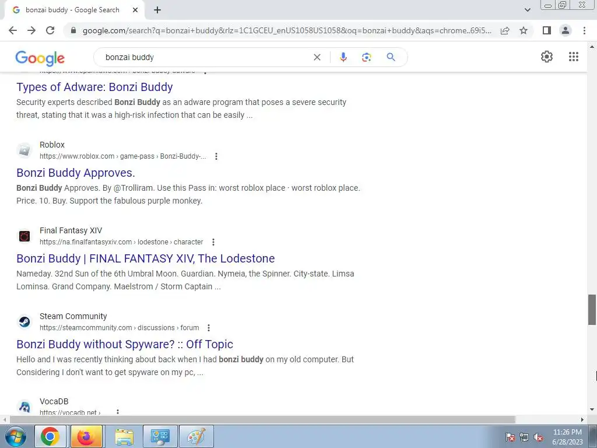Image resolution: width=597 pixels, height=448 pixels.
Task: Select the bonzai buddy Google Search tab
Action: 72,10
